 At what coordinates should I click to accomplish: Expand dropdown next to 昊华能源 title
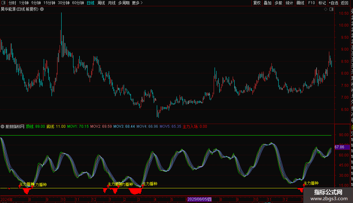pos(42,9)
